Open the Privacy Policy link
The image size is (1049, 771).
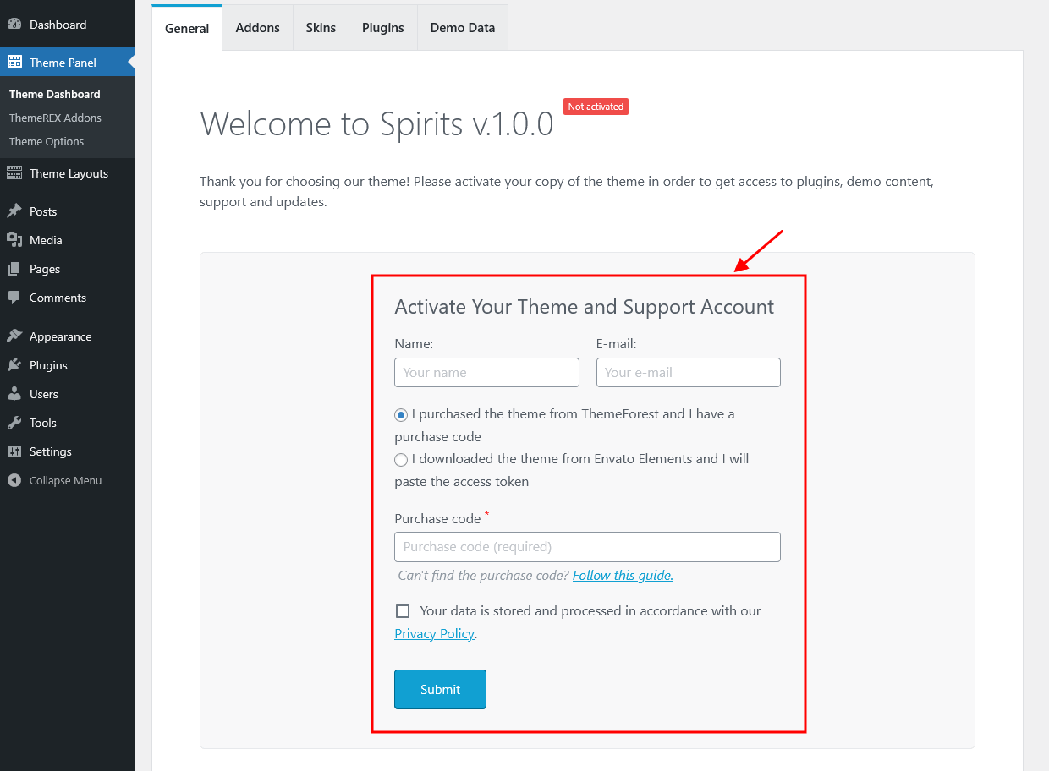434,633
